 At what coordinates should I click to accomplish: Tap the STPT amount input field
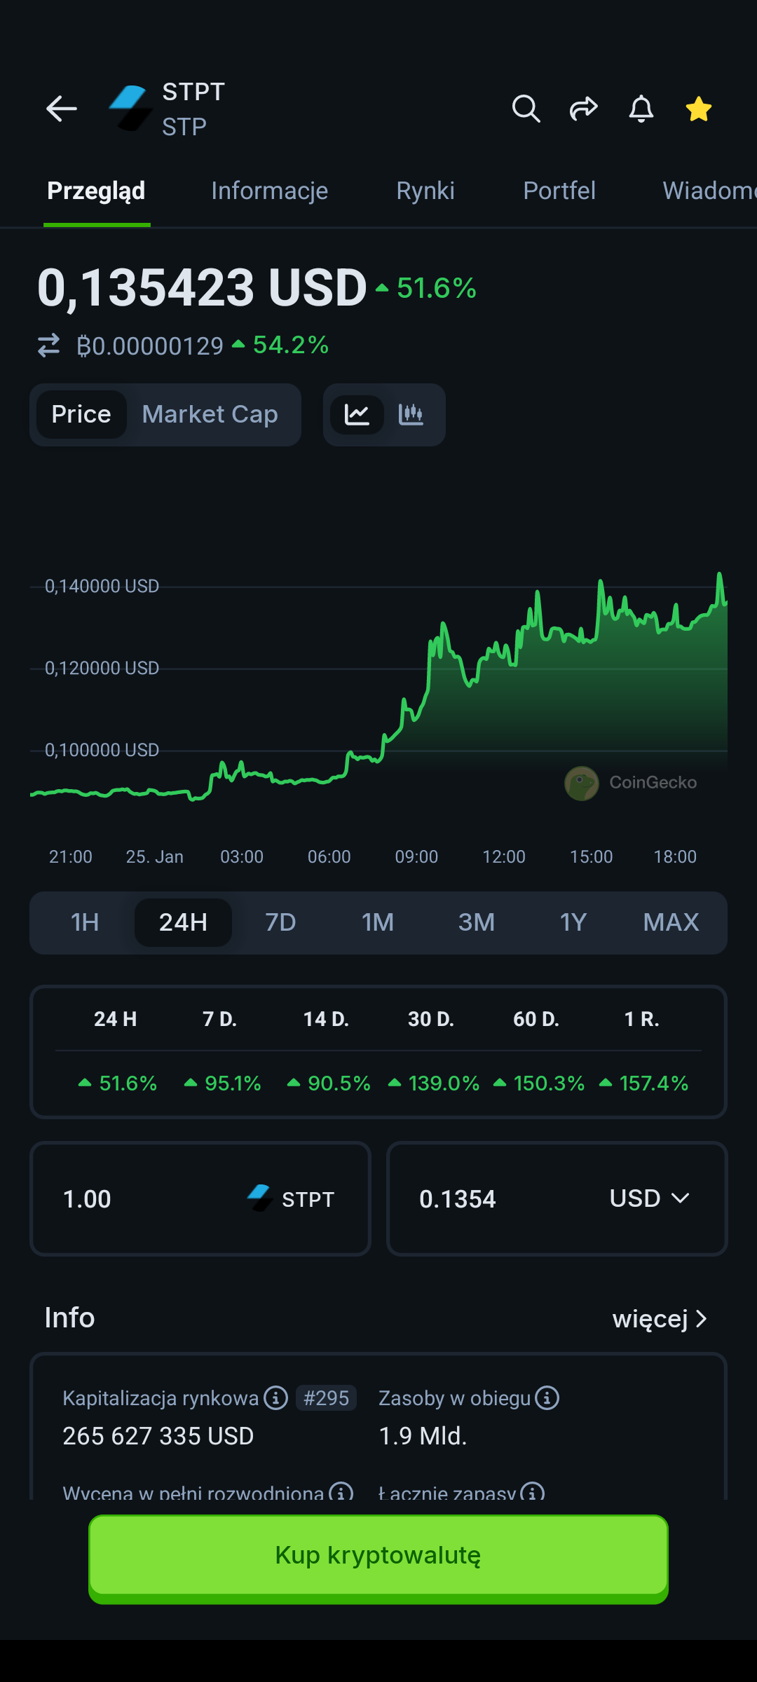click(140, 1198)
